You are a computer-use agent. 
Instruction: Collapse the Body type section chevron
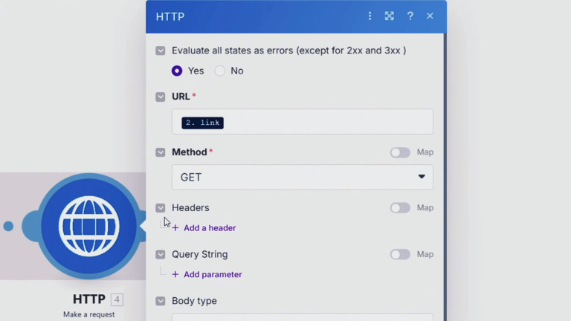tap(161, 301)
